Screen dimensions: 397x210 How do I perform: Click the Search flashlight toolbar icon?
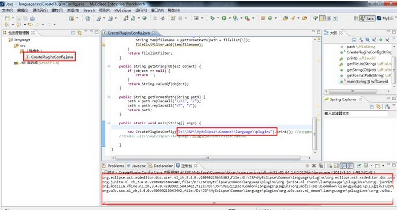[x=293, y=18]
